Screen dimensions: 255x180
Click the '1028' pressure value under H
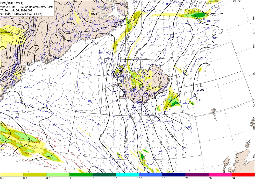pos(94,14)
